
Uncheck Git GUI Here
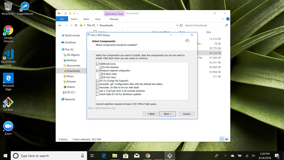click(101, 77)
